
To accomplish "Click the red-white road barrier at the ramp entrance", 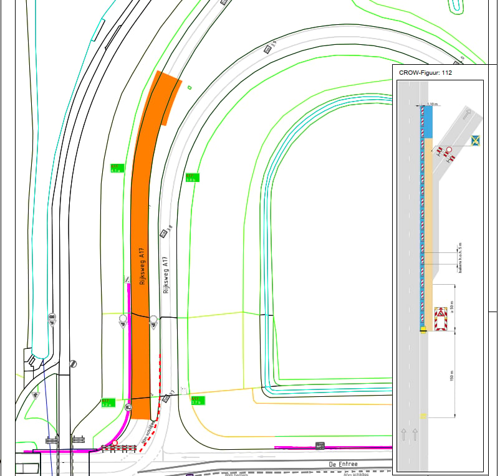I will 118,448.
